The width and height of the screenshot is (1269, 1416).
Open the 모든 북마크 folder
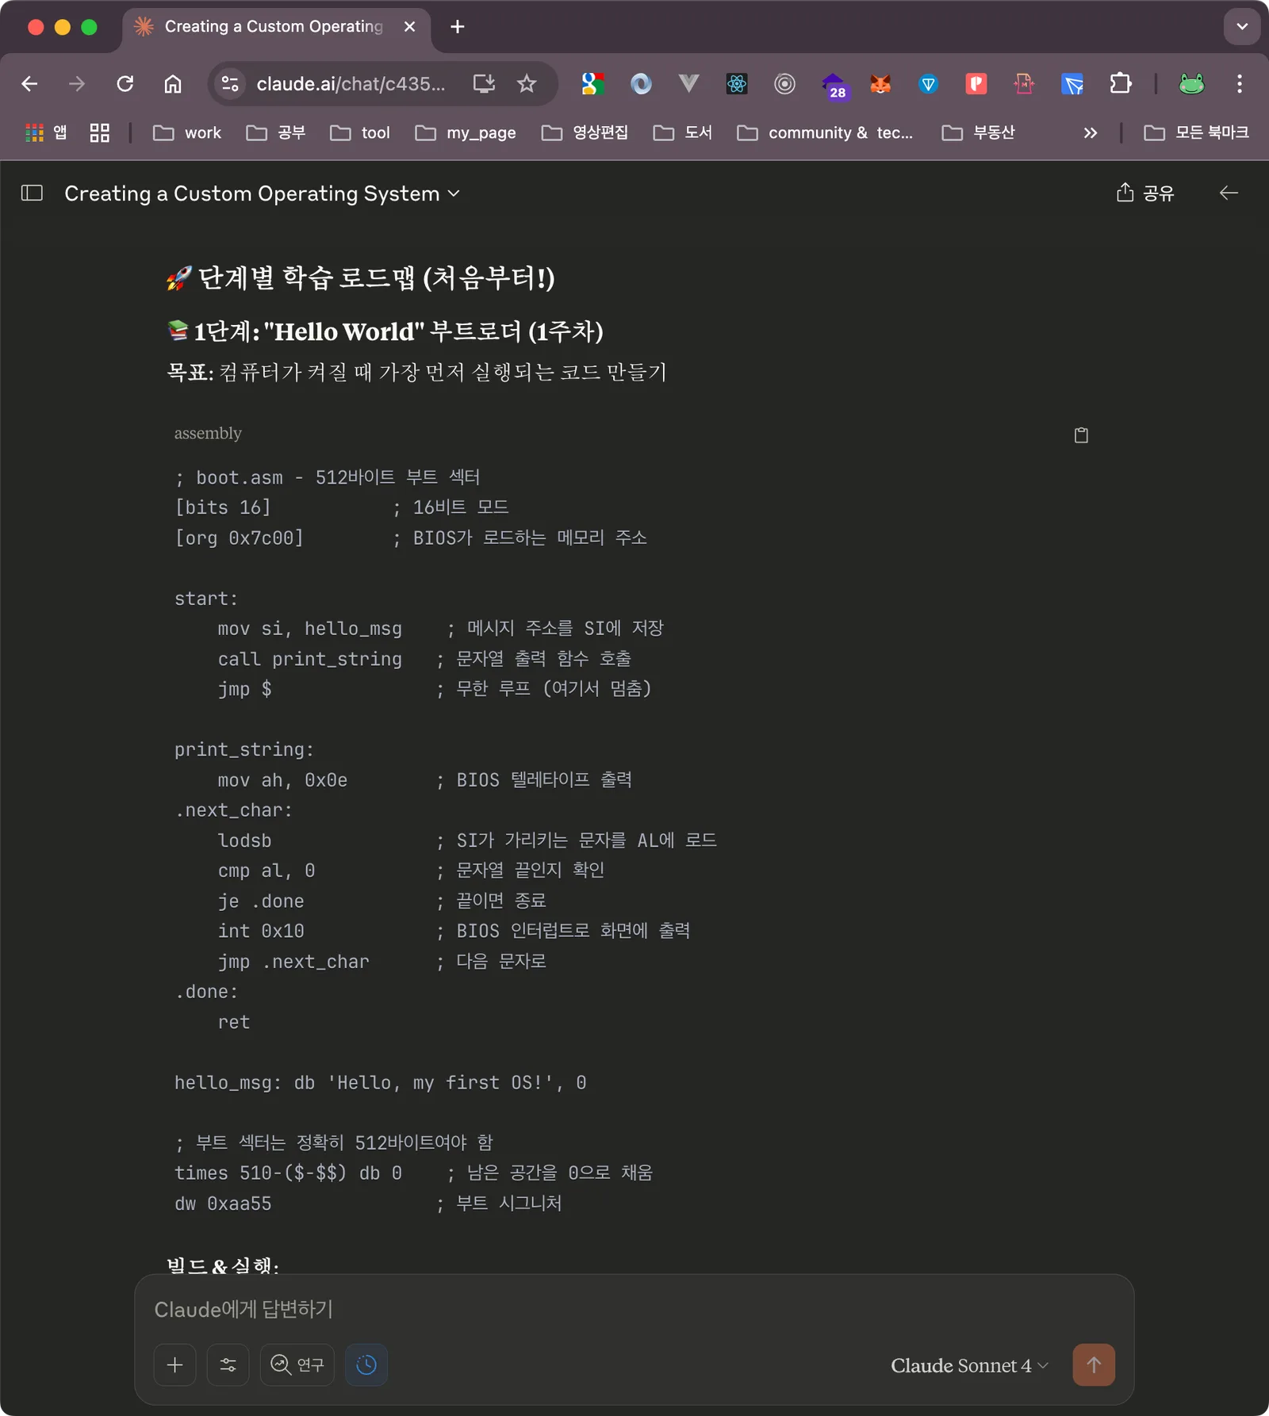tap(1196, 132)
